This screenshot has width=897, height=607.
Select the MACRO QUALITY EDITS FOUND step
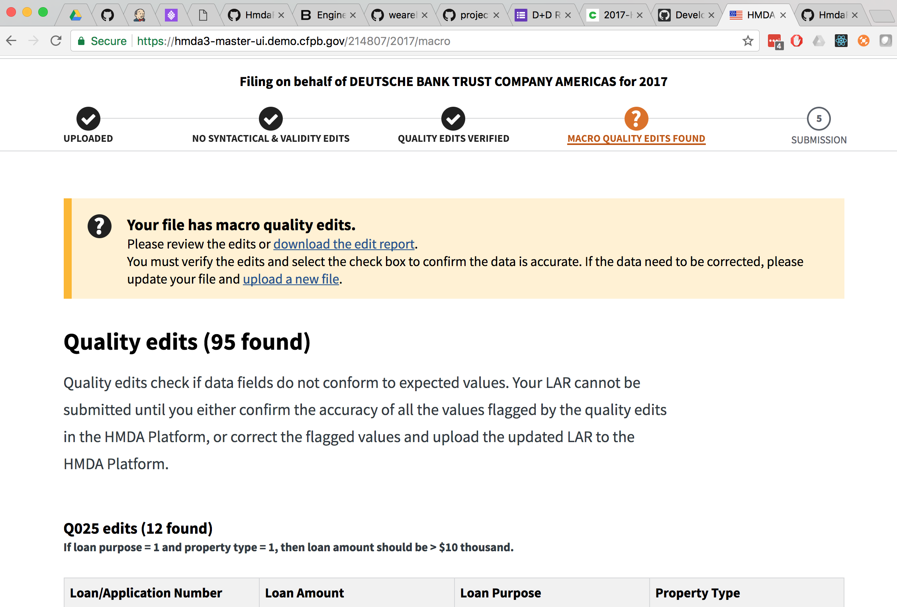click(636, 138)
